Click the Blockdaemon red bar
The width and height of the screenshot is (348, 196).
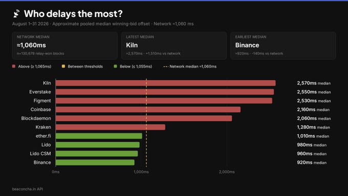pyautogui.click(x=144, y=118)
